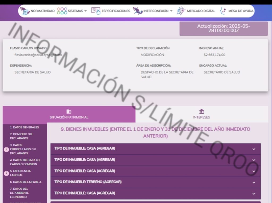Click the Interconexión Mexico map icon
Viewport: 272px width, 203px height.
tap(138, 11)
